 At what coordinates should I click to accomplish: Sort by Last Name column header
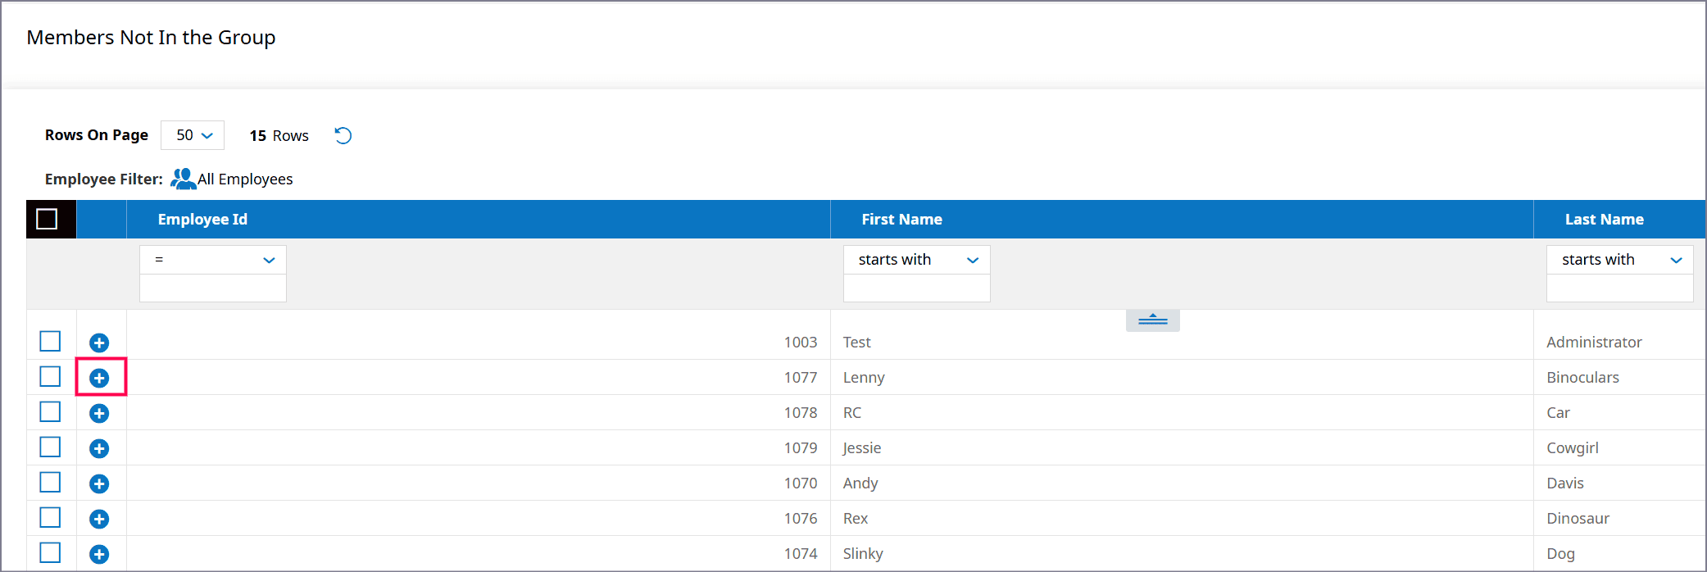pos(1604,220)
